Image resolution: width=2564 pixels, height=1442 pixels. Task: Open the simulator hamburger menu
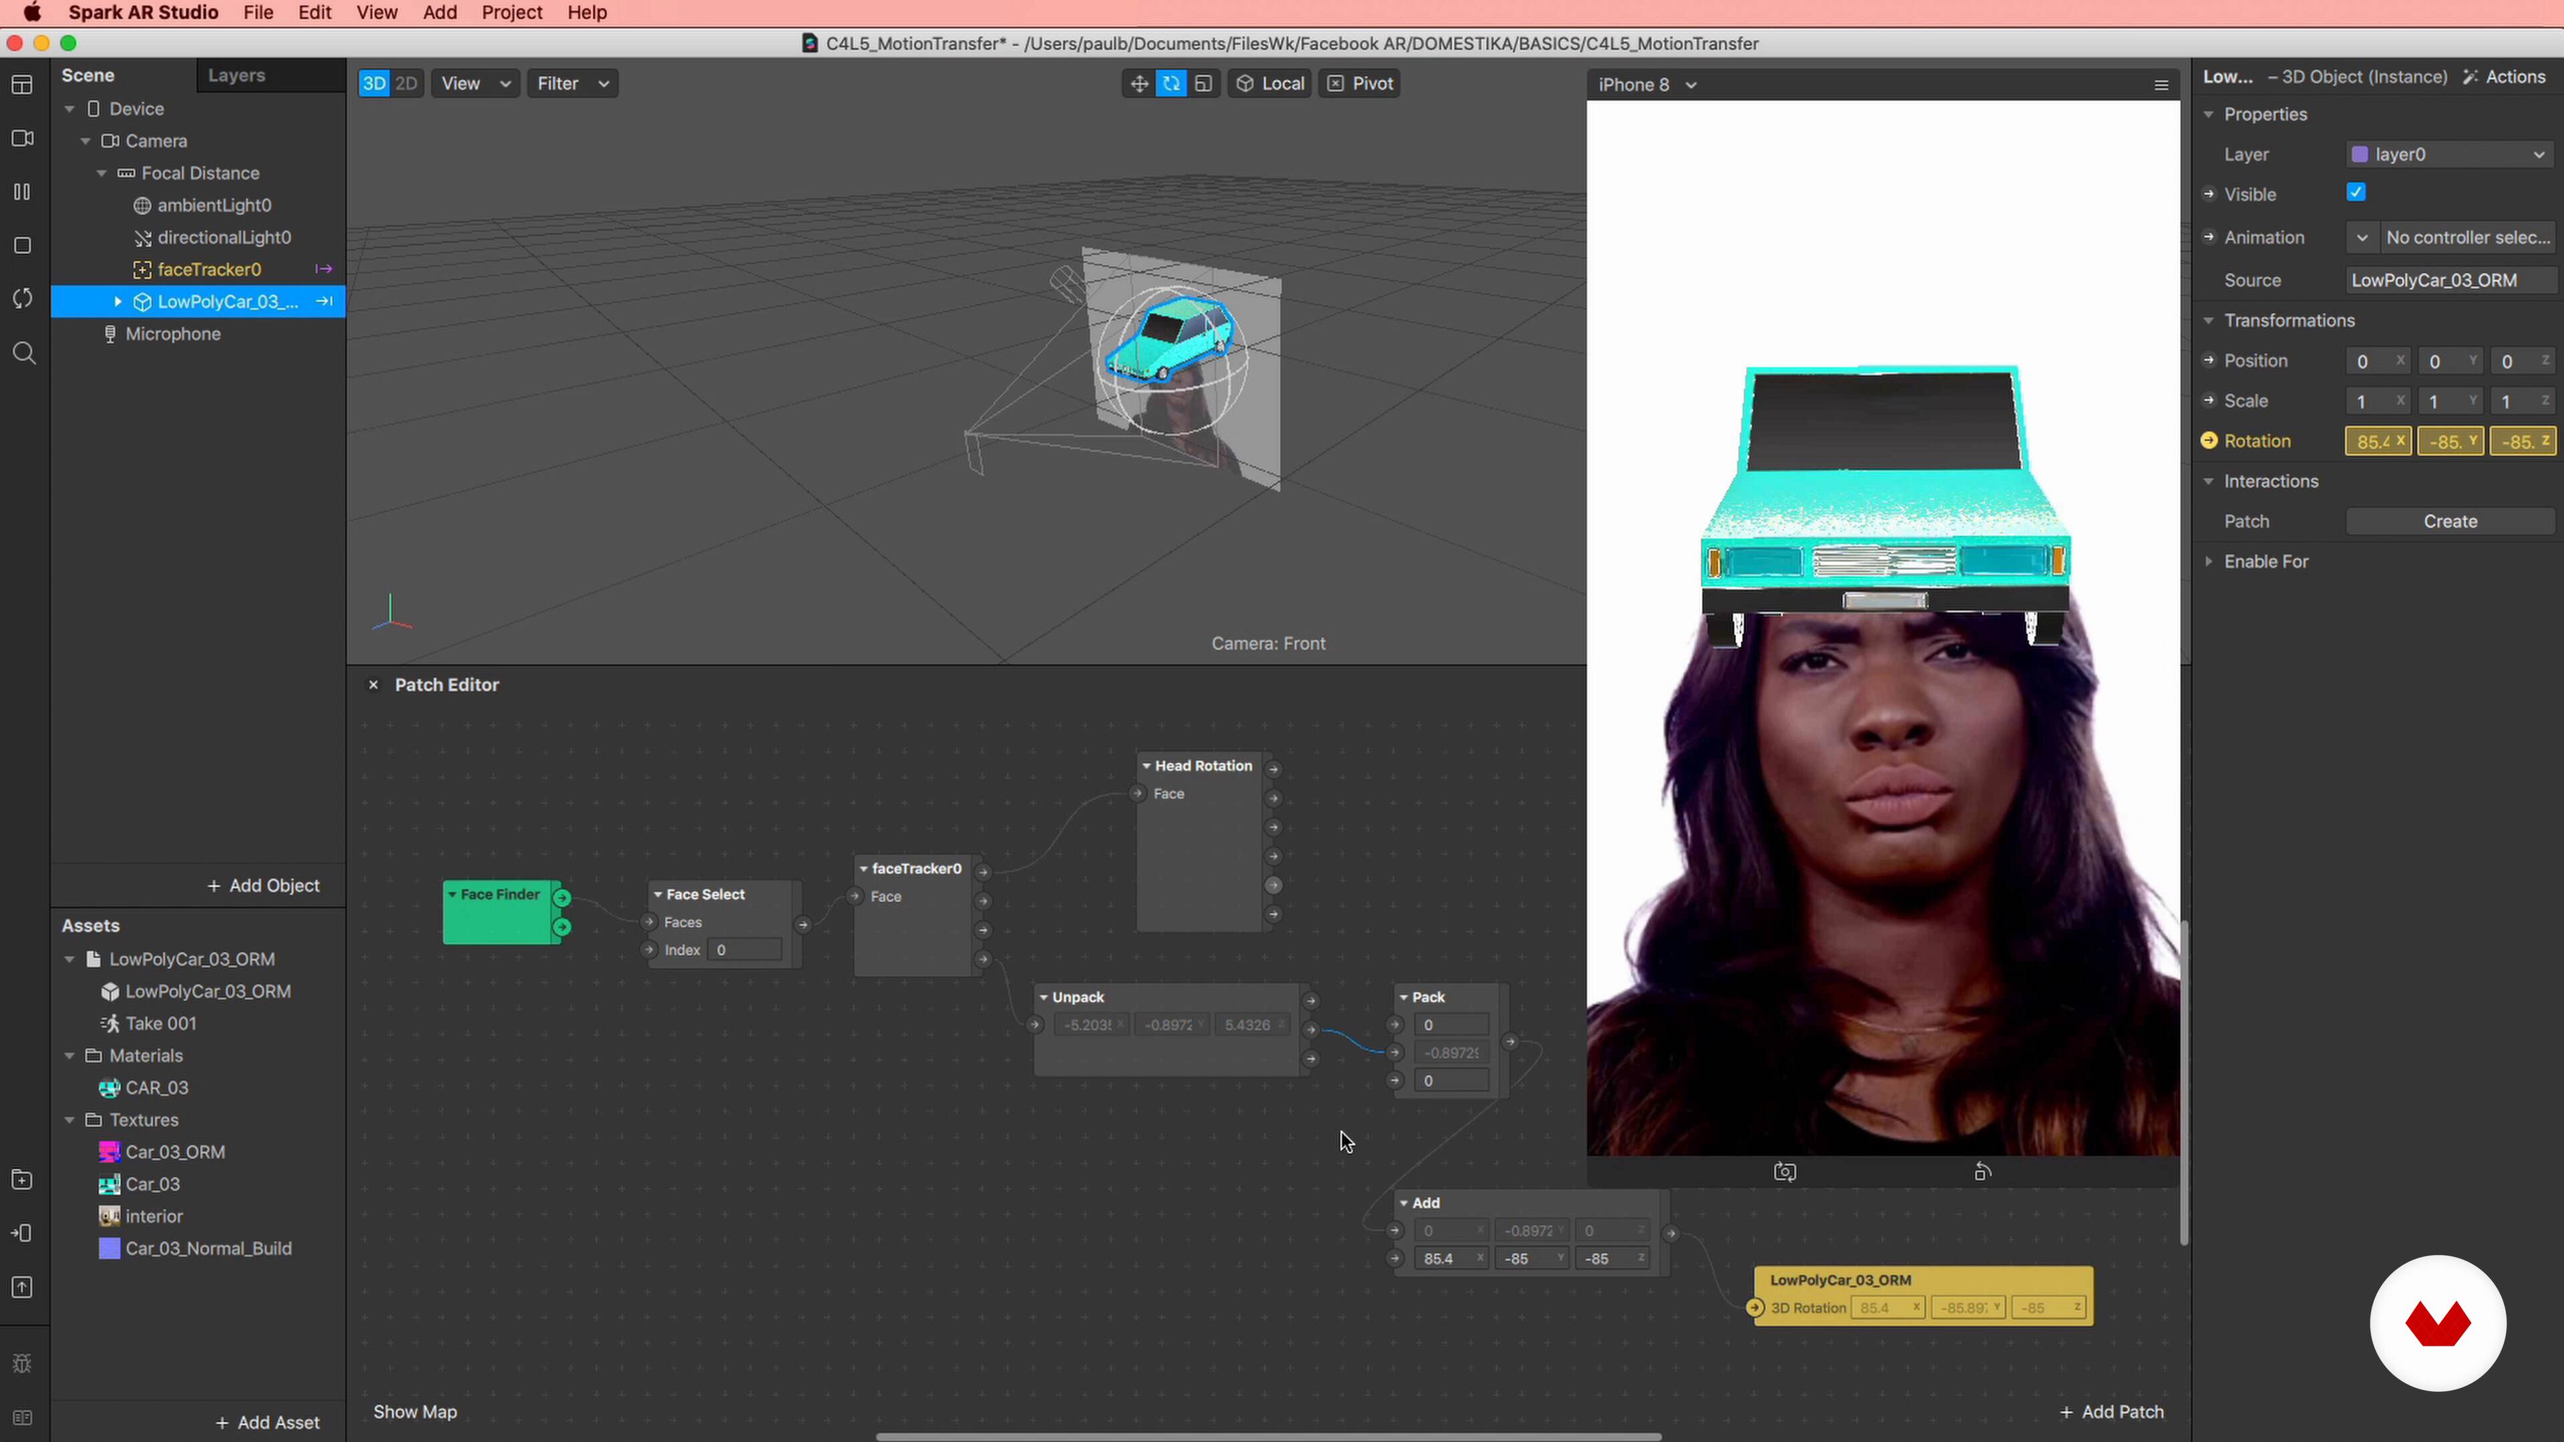point(2161,85)
